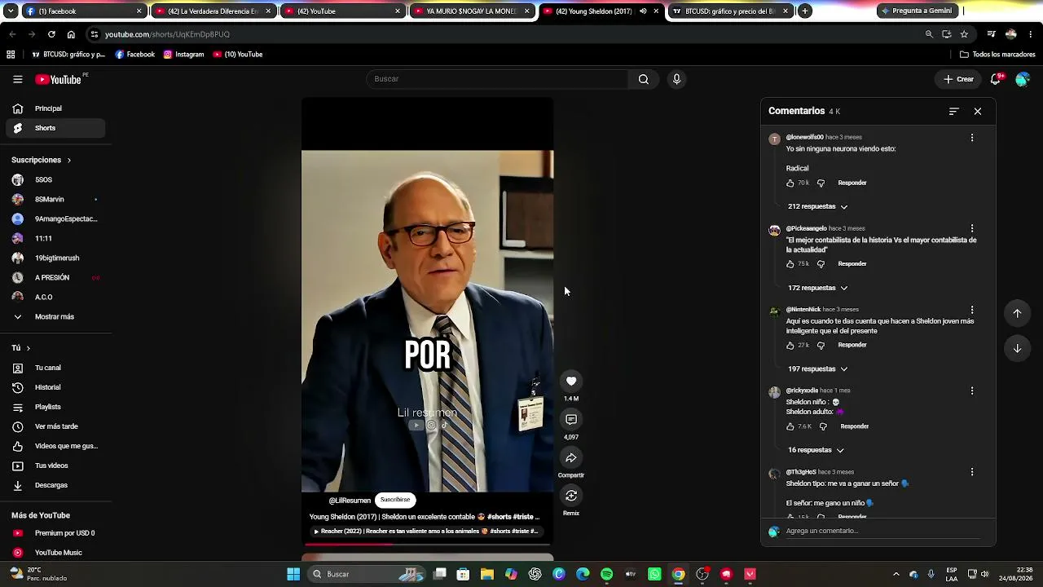Reply to @Pickesangelo with Responder
The image size is (1043, 587).
852,264
